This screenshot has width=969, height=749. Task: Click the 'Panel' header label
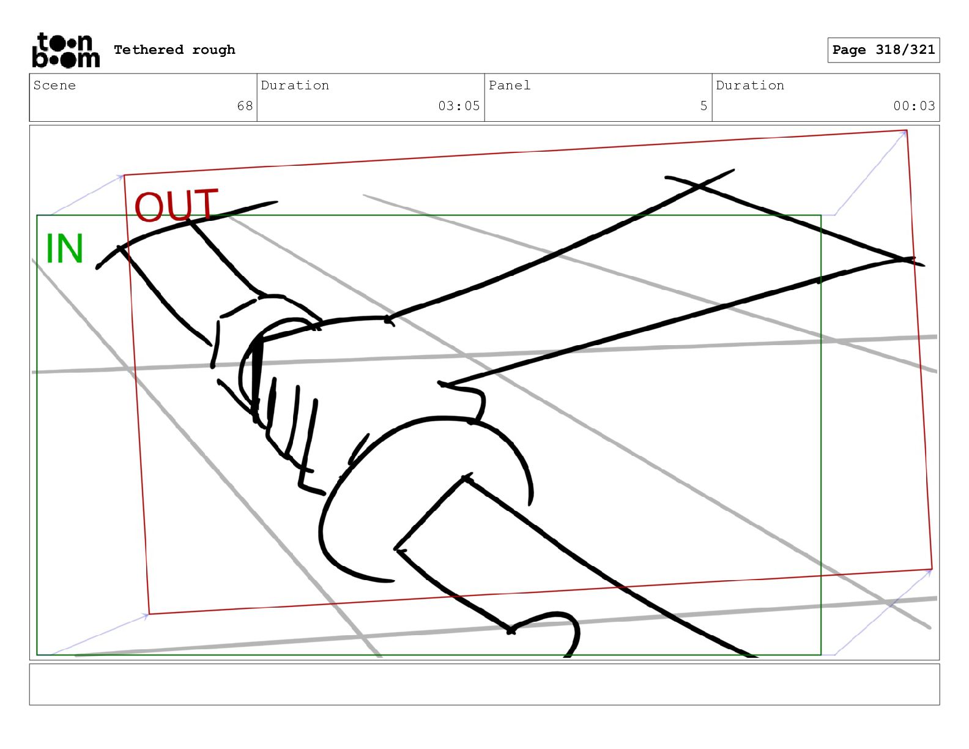(x=510, y=85)
